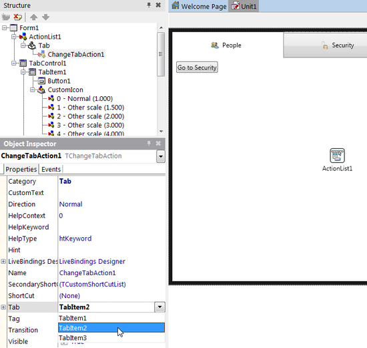Image resolution: width=367 pixels, height=348 pixels.
Task: Close the Structure panel
Action: click(x=158, y=5)
